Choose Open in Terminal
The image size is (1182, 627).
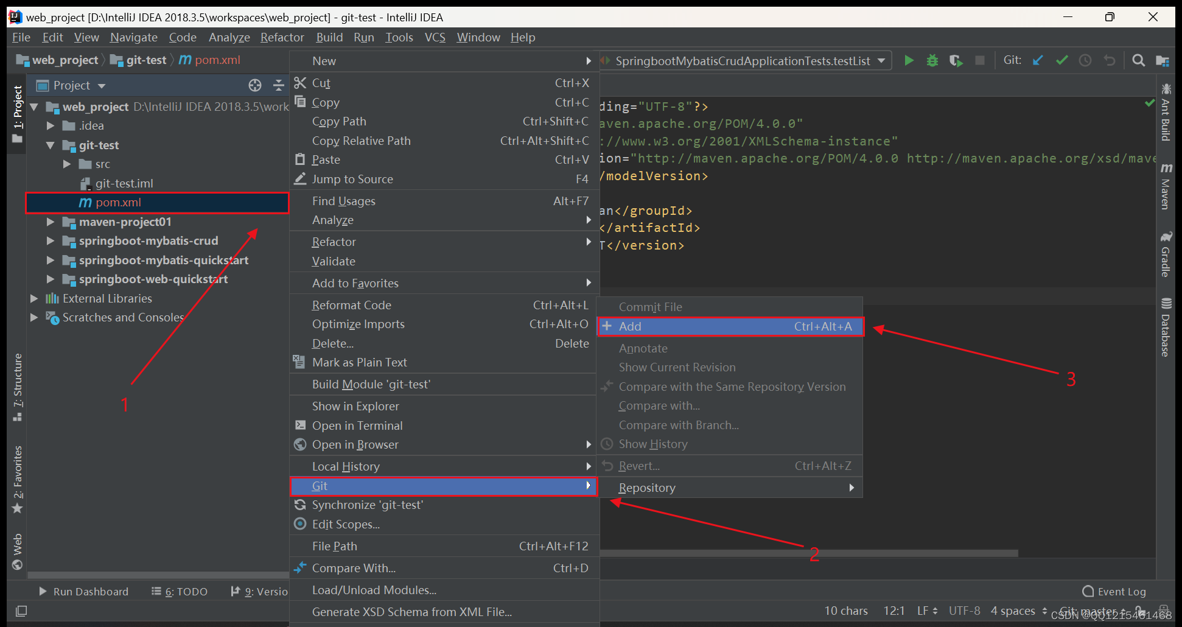pyautogui.click(x=444, y=426)
